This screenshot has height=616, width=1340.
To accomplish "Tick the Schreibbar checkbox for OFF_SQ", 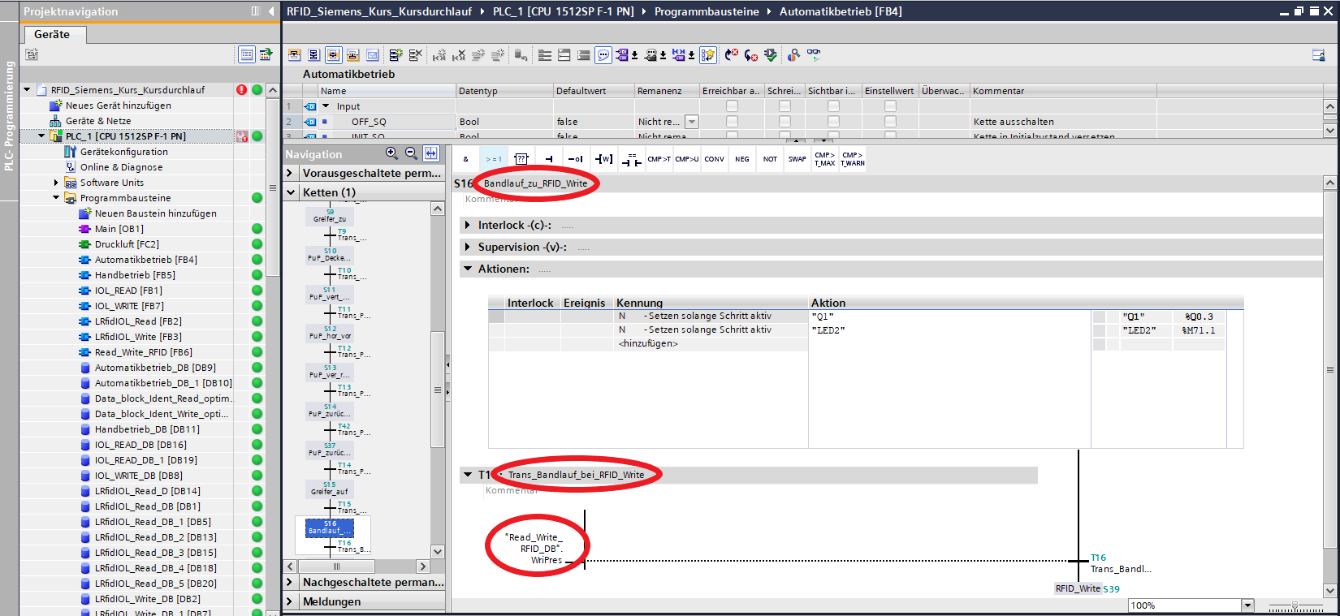I will (785, 122).
